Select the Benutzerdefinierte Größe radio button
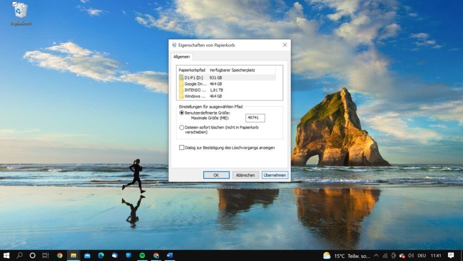The width and height of the screenshot is (463, 261). (181, 113)
